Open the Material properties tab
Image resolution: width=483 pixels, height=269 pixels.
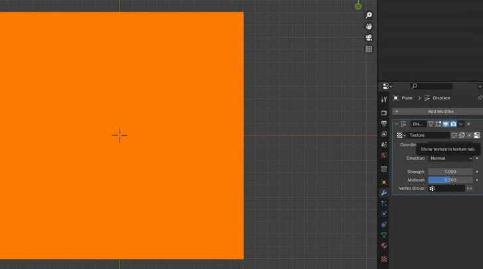tap(384, 246)
